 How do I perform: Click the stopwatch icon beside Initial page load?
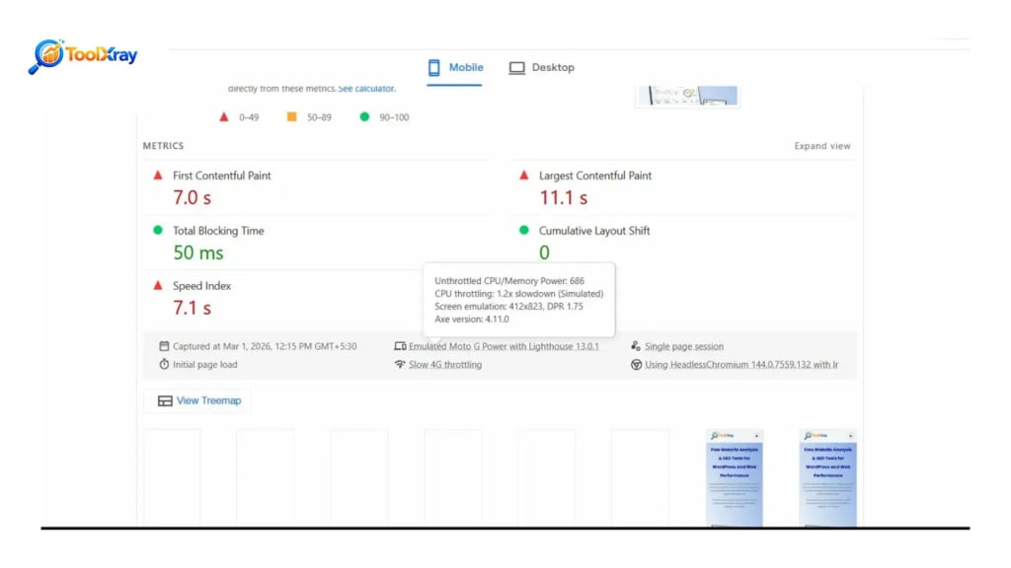(164, 364)
